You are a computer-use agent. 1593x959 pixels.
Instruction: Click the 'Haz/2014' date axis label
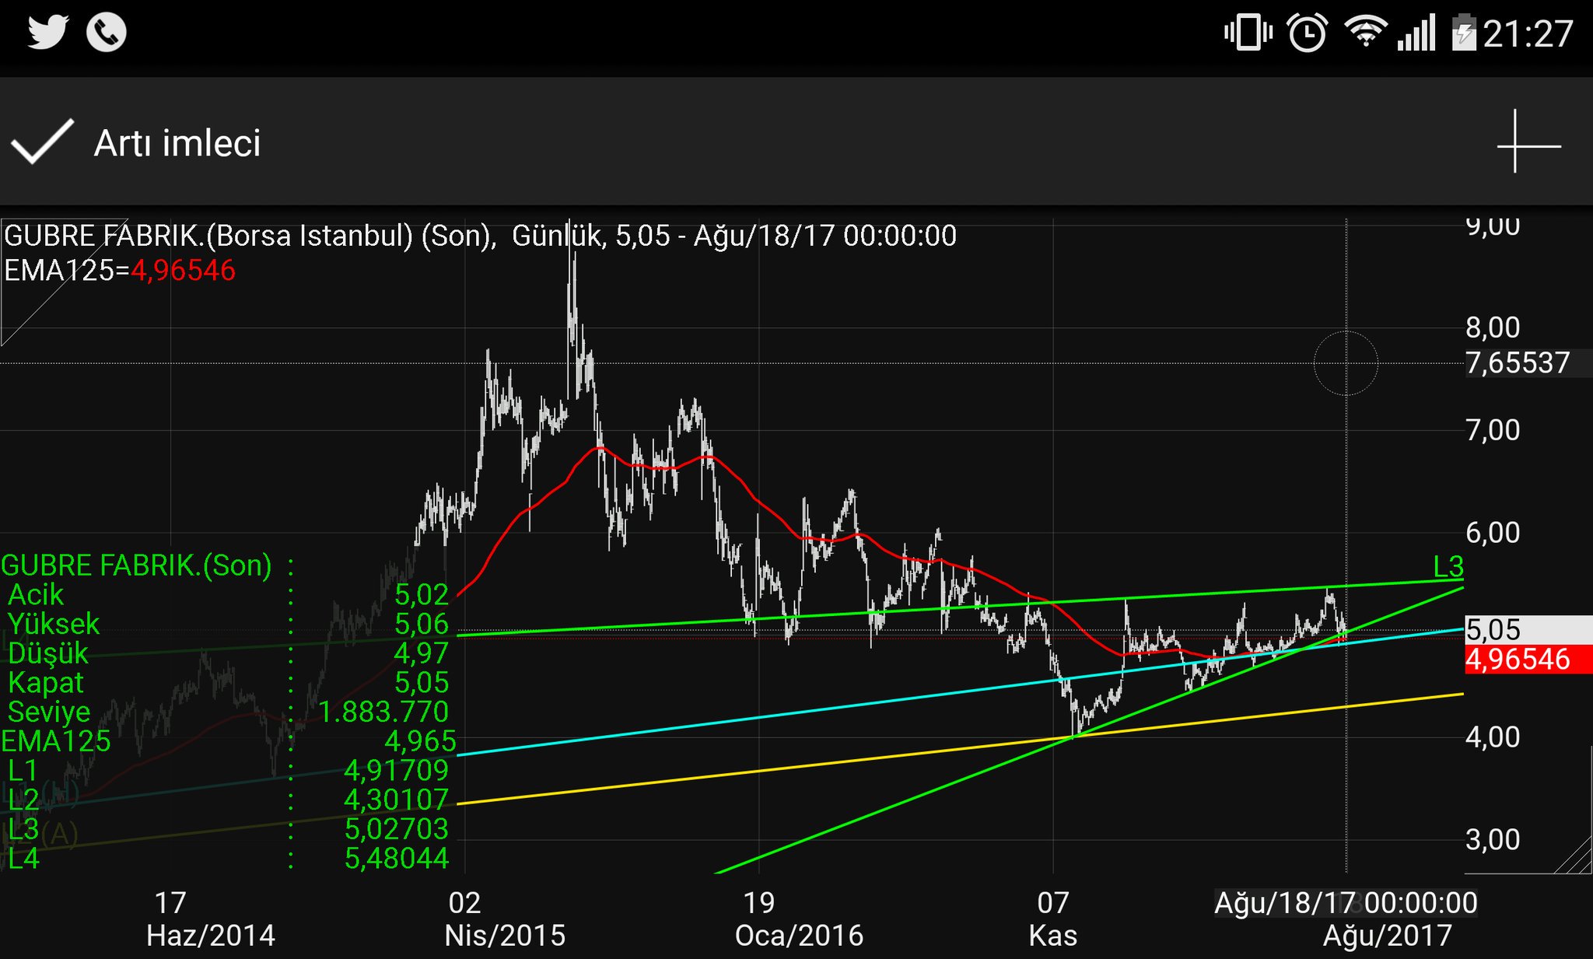[x=211, y=936]
